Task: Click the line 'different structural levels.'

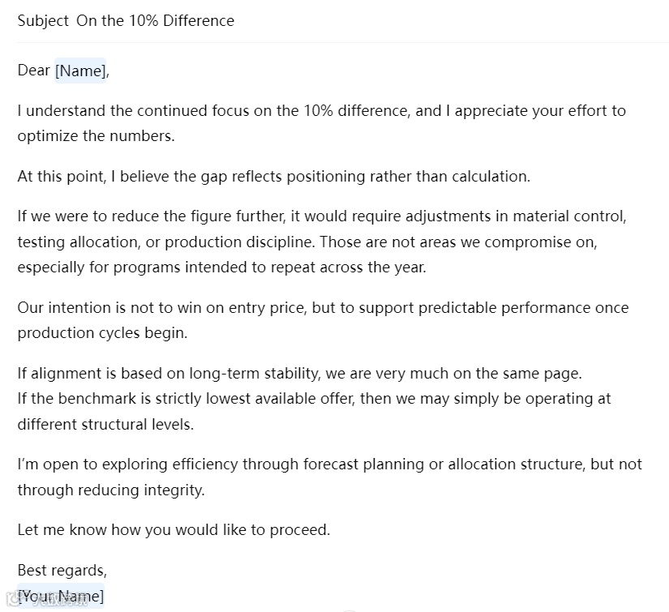Action: [x=105, y=425]
